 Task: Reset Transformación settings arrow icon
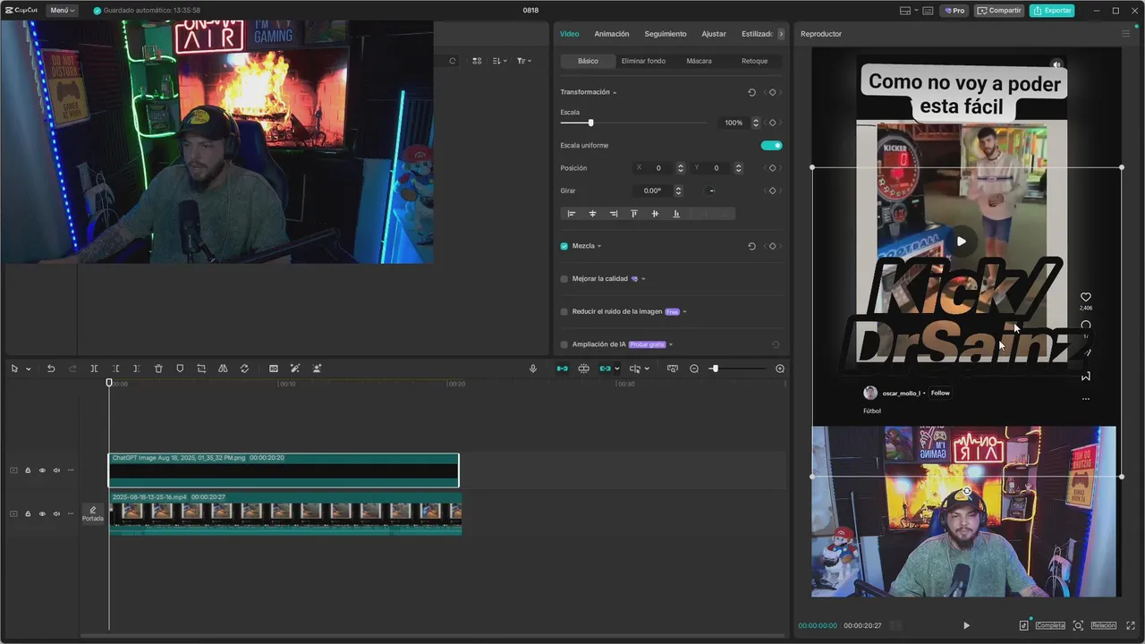coord(751,92)
